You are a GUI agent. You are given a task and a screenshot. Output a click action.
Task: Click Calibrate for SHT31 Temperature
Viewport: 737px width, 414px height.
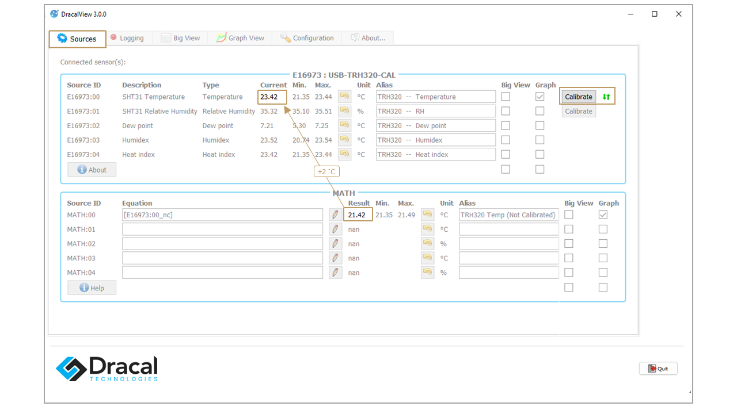point(579,97)
